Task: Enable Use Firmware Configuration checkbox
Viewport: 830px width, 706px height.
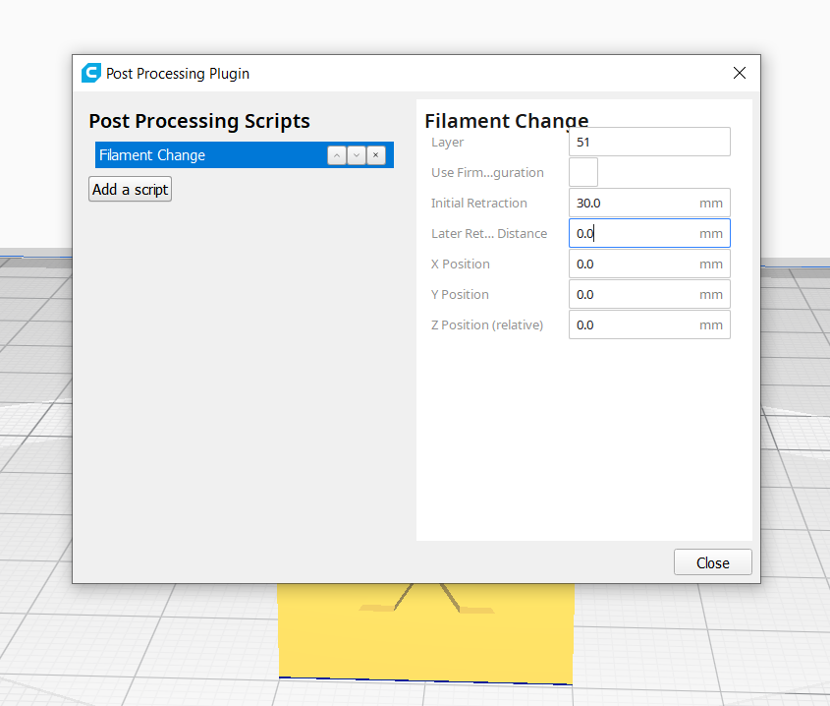Action: (x=583, y=172)
